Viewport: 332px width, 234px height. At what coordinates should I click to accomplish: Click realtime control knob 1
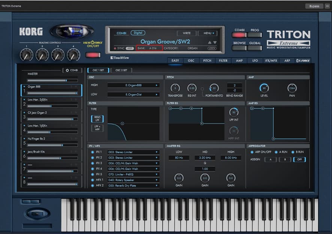coord(27,55)
